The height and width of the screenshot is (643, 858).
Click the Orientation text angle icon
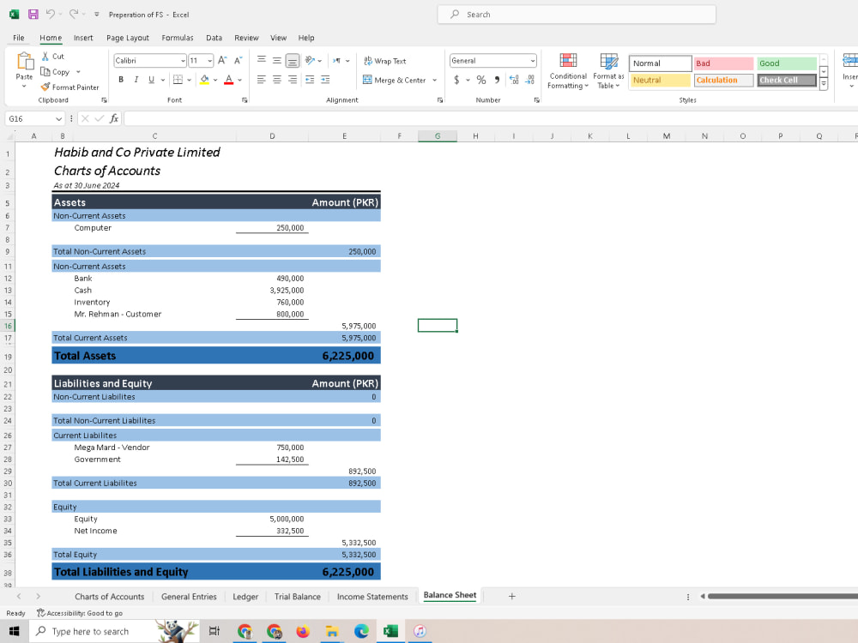(310, 60)
